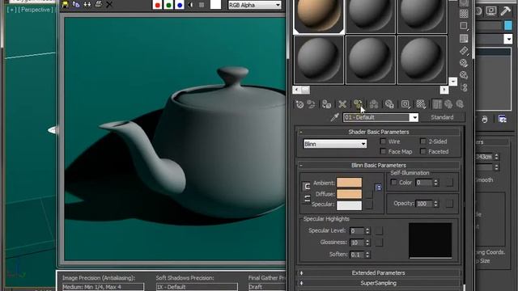Click white color swatch in render toolbar
Image resolution: width=518 pixels, height=291 pixels.
pyautogui.click(x=215, y=5)
